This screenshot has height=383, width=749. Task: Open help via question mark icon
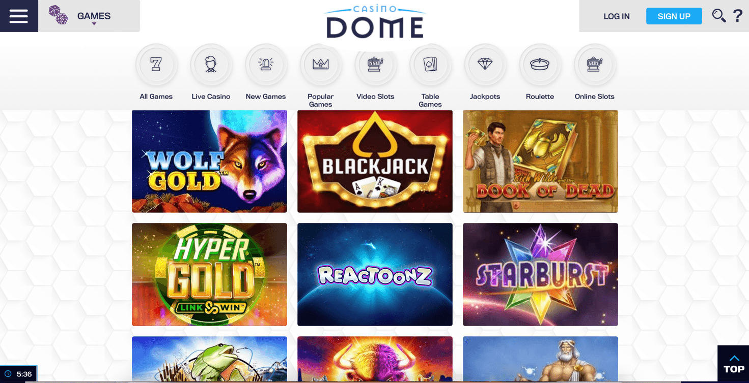737,16
